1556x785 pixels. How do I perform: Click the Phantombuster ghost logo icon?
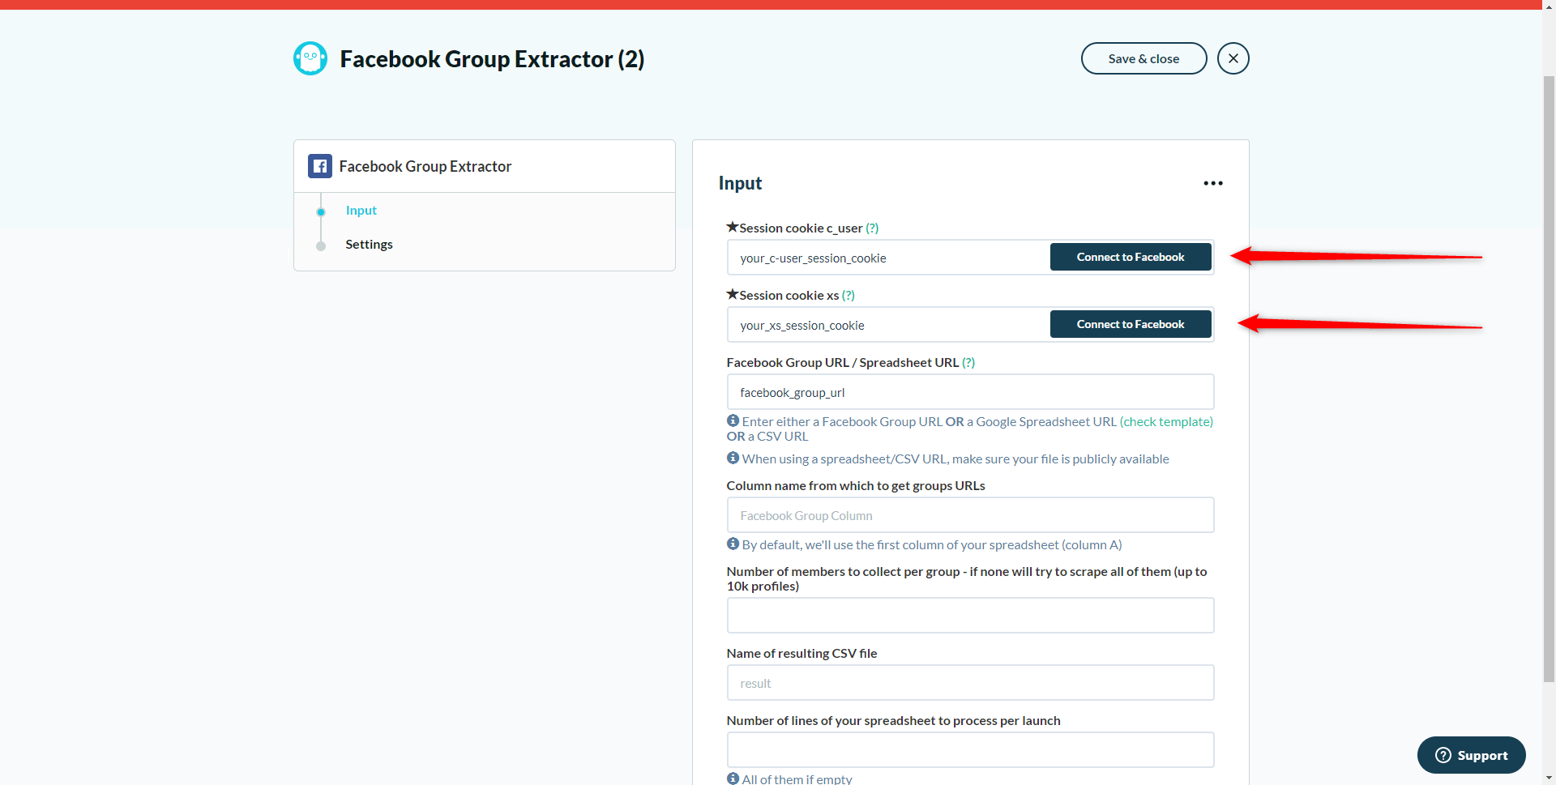pos(310,58)
